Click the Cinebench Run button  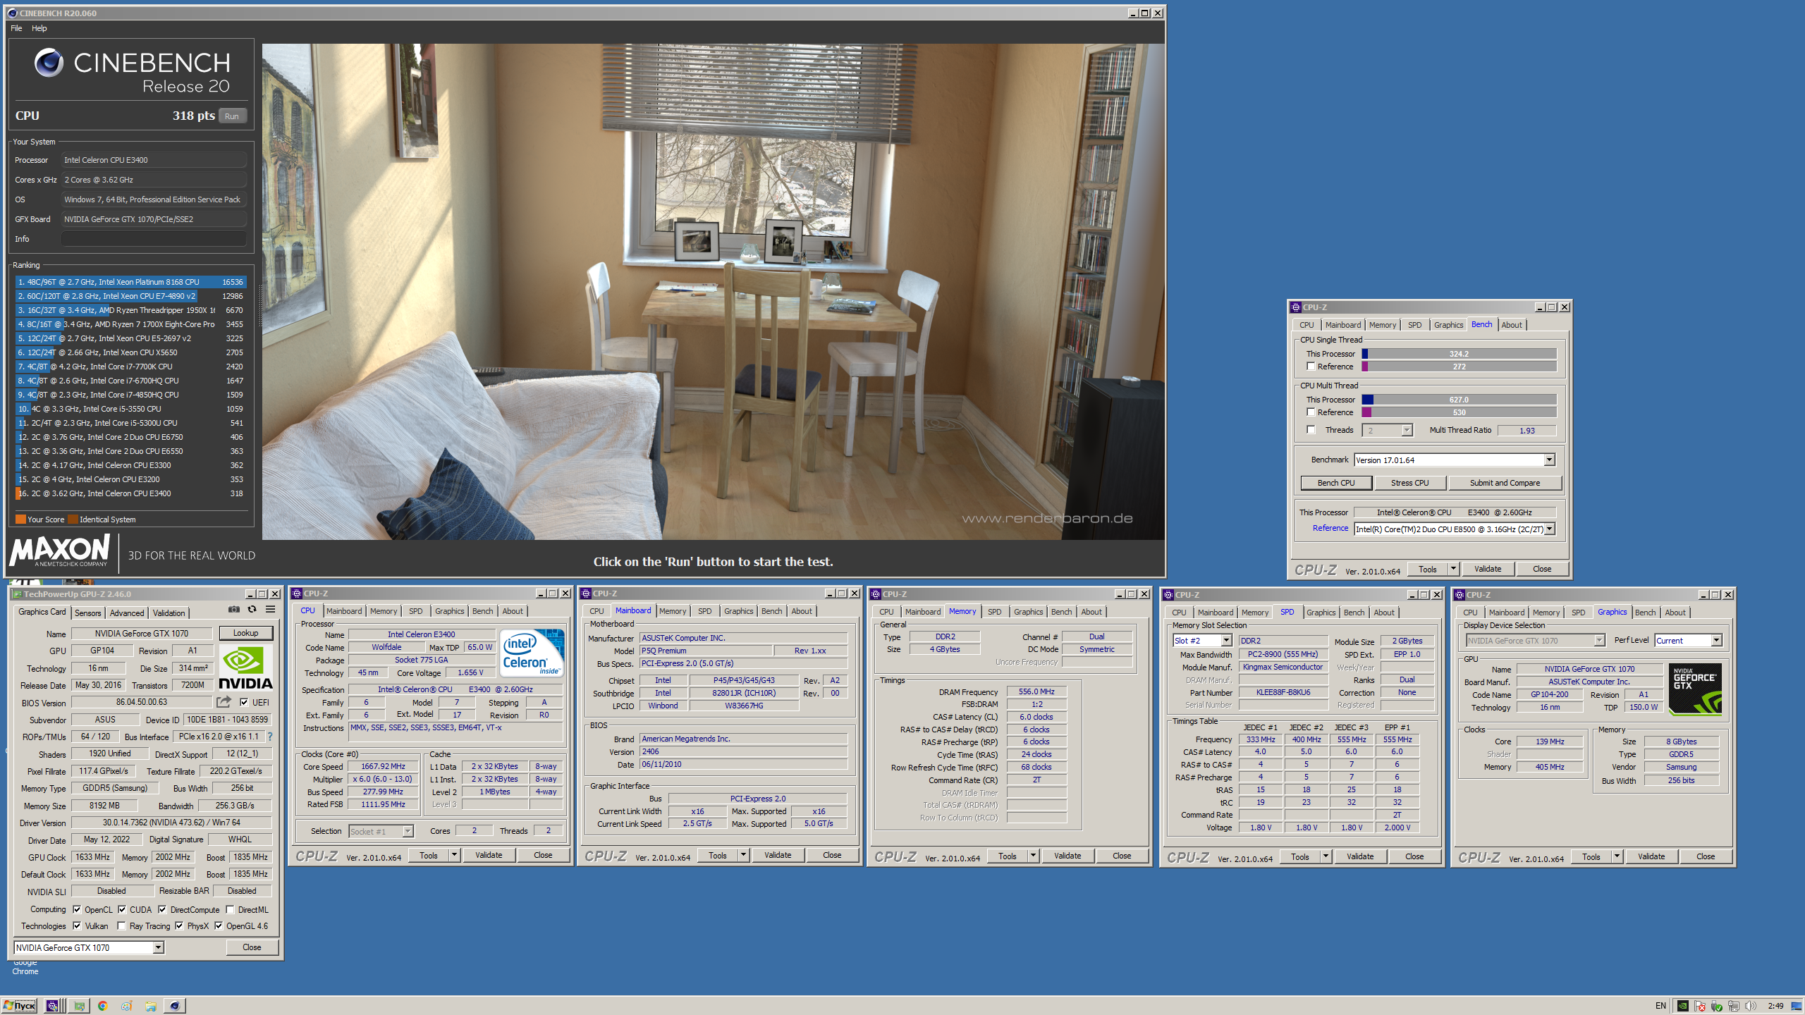click(232, 116)
